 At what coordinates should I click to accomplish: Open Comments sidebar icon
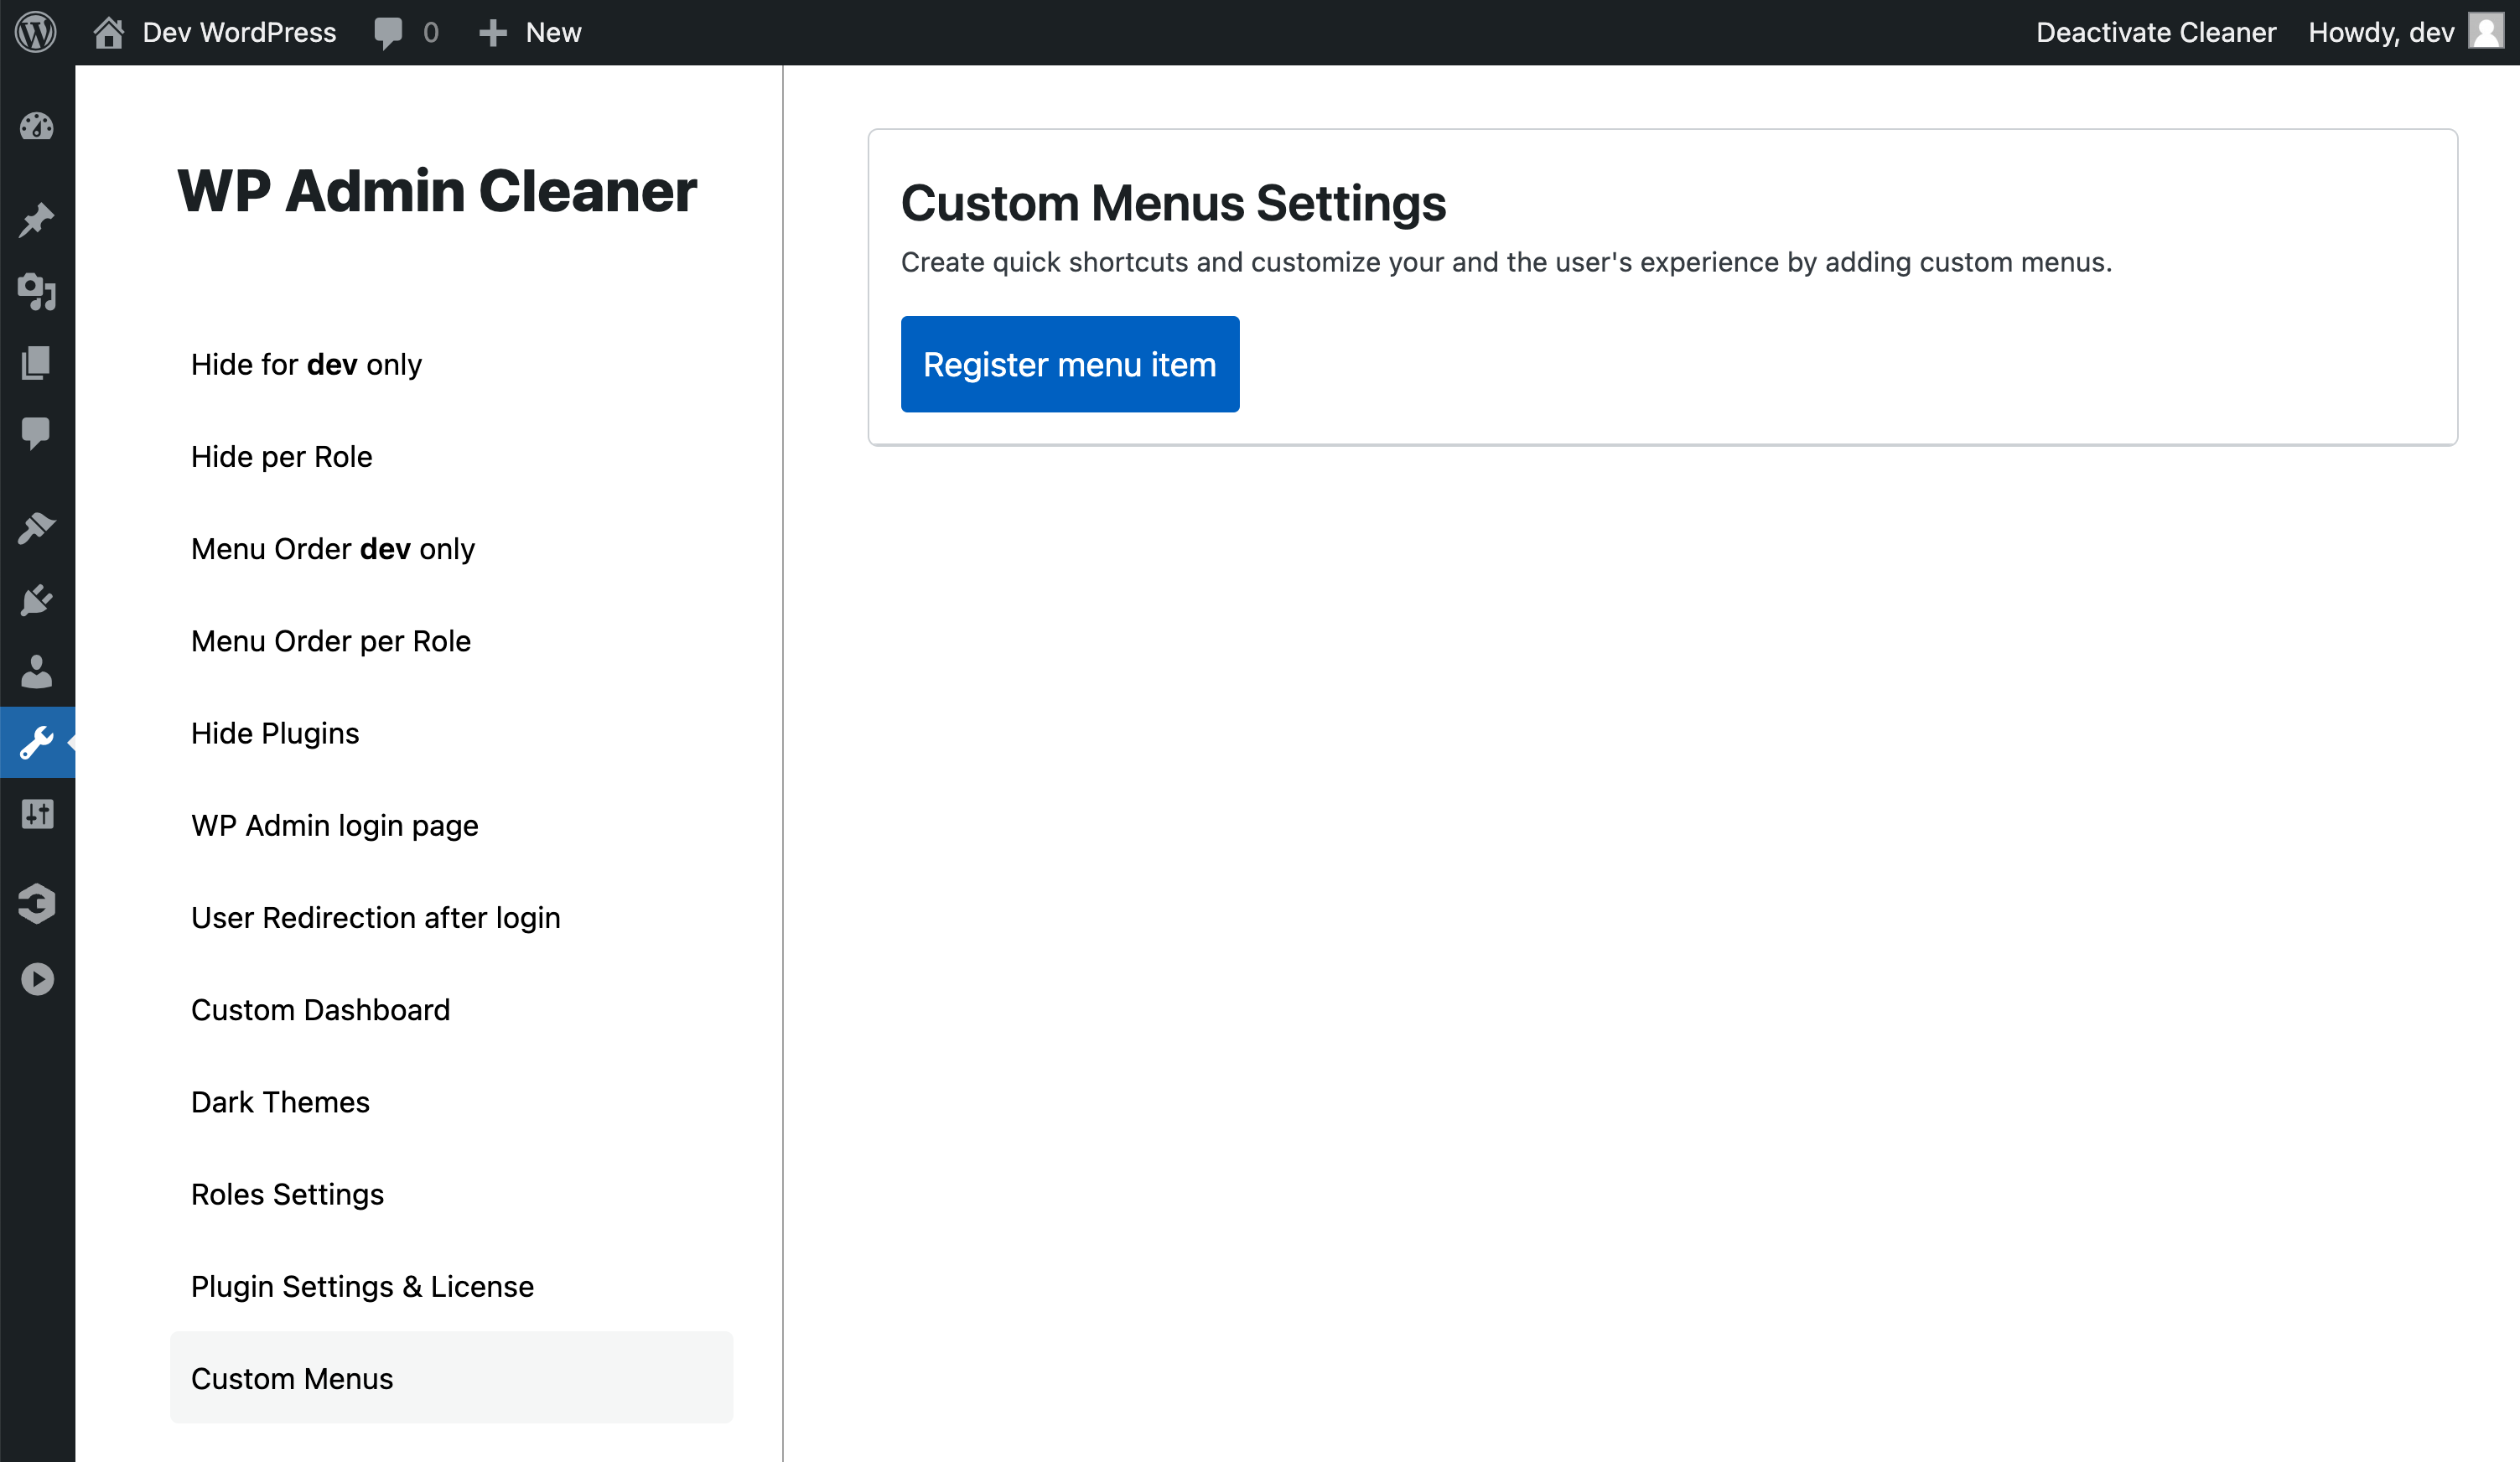tap(37, 433)
